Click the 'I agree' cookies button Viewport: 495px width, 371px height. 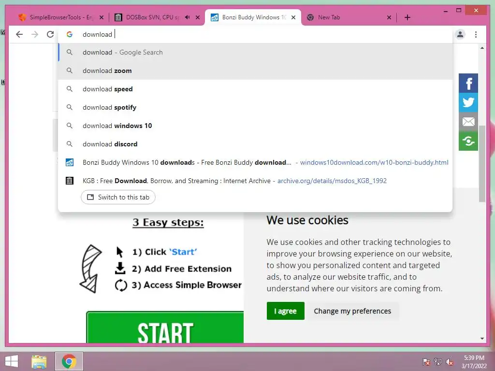285,311
